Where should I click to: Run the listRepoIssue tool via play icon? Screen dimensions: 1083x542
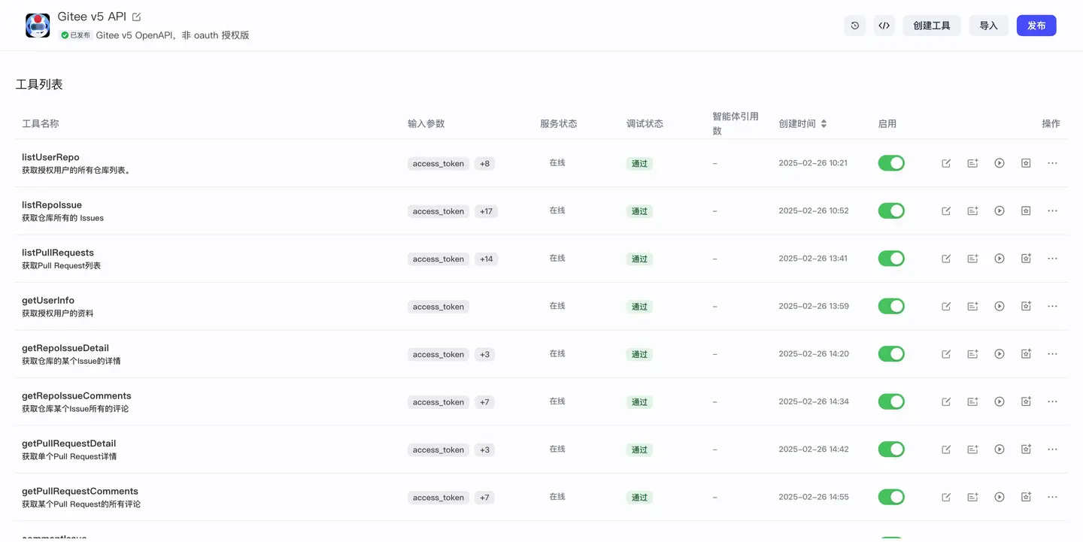pos(1000,210)
